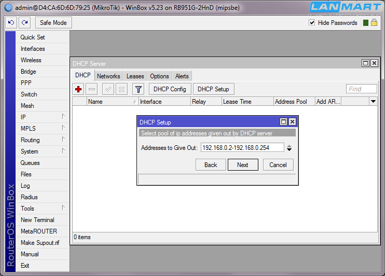Screen dimensions: 385x276
Task: Click the green status indicator icon
Action: click(x=366, y=23)
